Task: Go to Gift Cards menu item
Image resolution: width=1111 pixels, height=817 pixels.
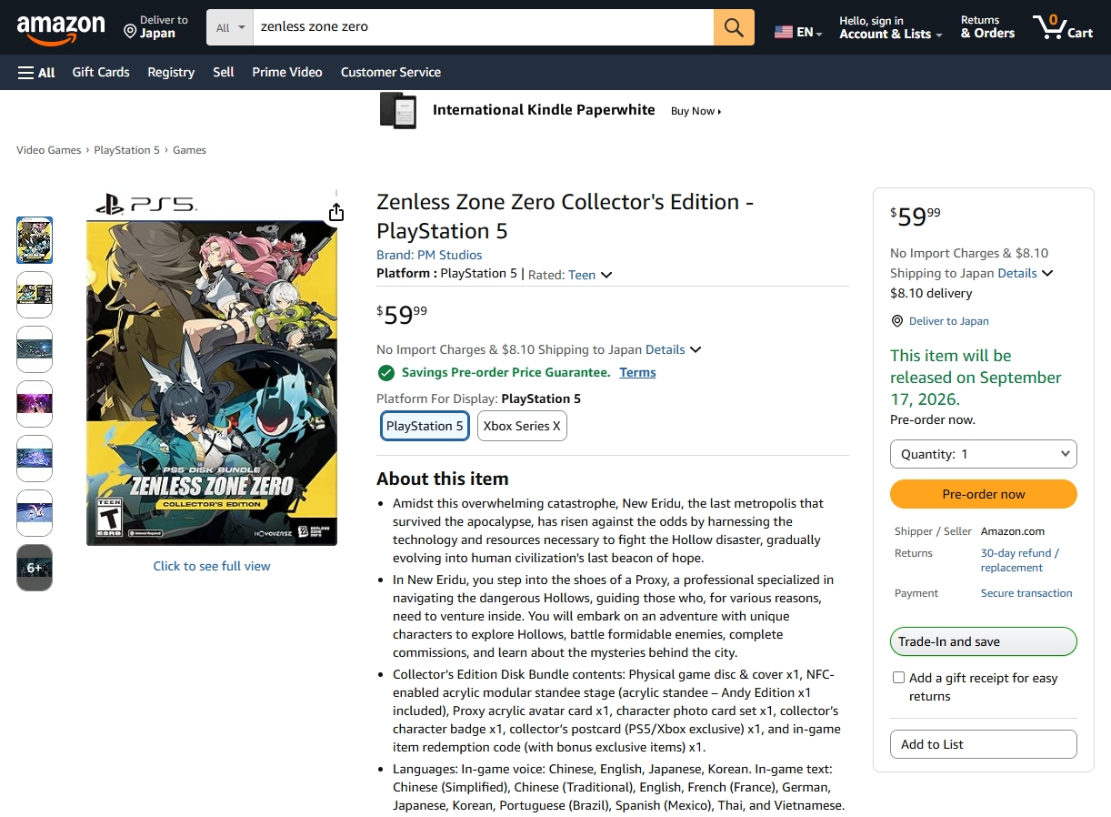Action: (101, 72)
